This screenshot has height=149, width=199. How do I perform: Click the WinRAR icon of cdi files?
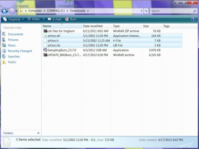(x=45, y=31)
